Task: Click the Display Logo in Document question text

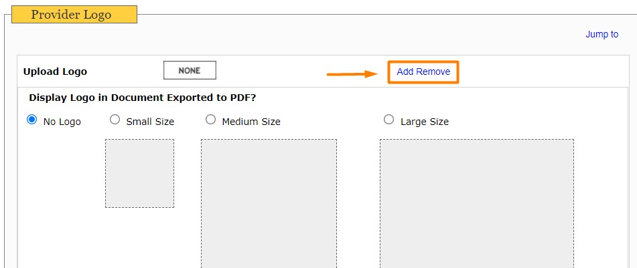Action: (x=143, y=98)
